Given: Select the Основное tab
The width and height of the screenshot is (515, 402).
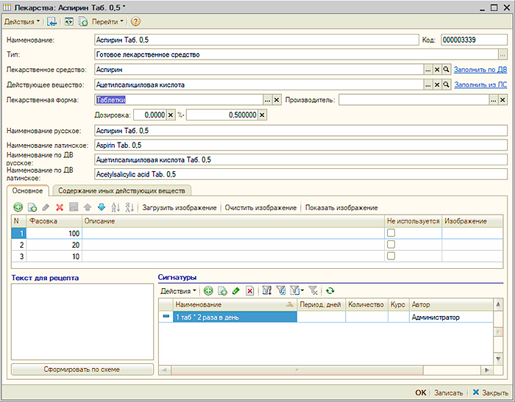Looking at the screenshot, I should pyautogui.click(x=28, y=190).
